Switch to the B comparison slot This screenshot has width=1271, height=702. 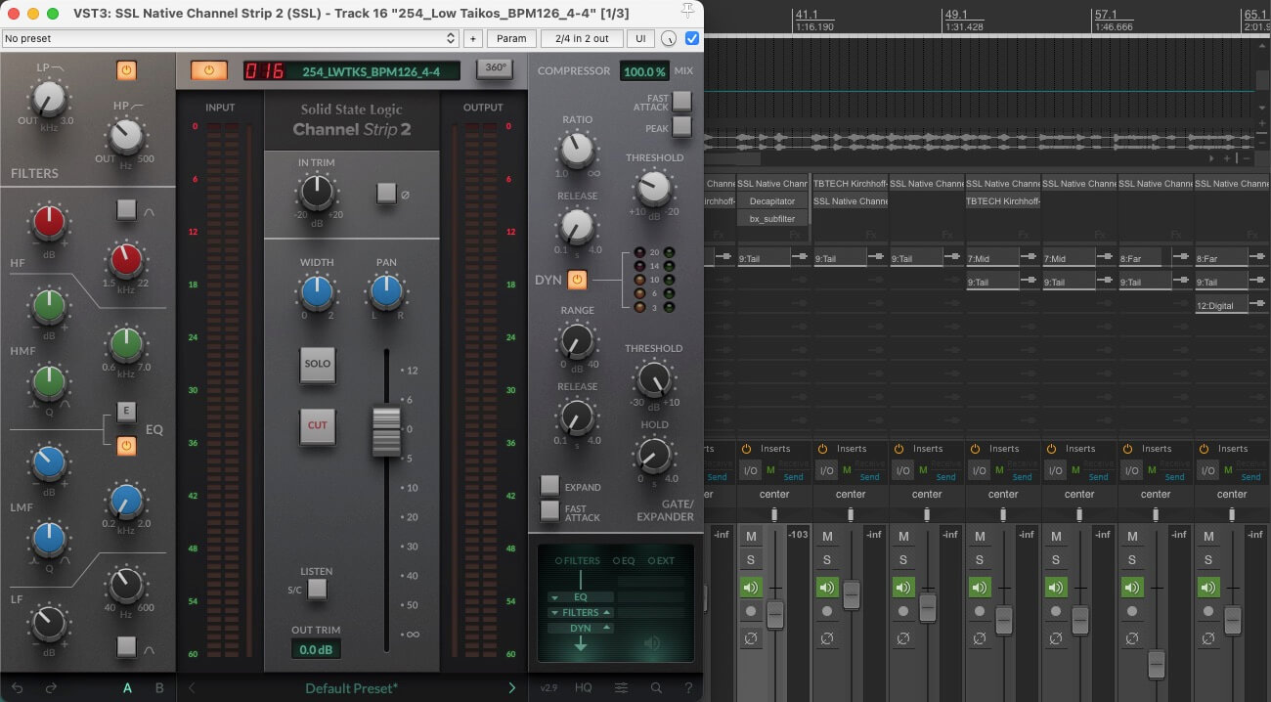click(159, 687)
